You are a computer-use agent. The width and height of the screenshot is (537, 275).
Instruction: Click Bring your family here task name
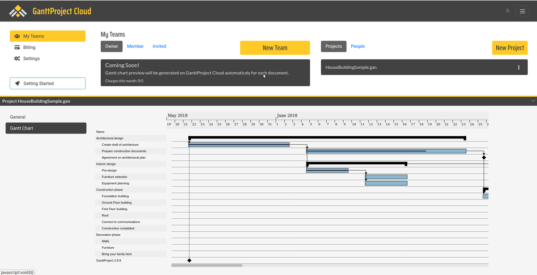(117, 254)
